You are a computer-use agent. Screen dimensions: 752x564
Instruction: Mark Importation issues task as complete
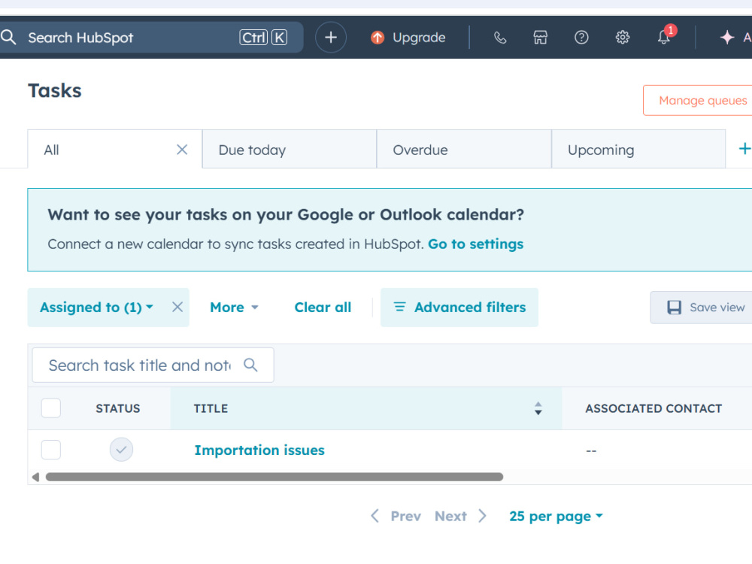(x=121, y=450)
